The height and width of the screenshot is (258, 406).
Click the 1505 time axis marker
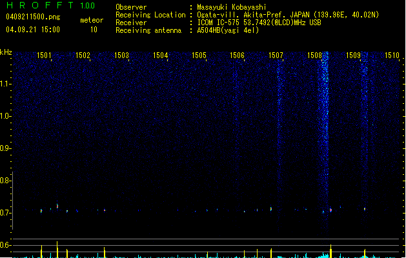(x=199, y=55)
